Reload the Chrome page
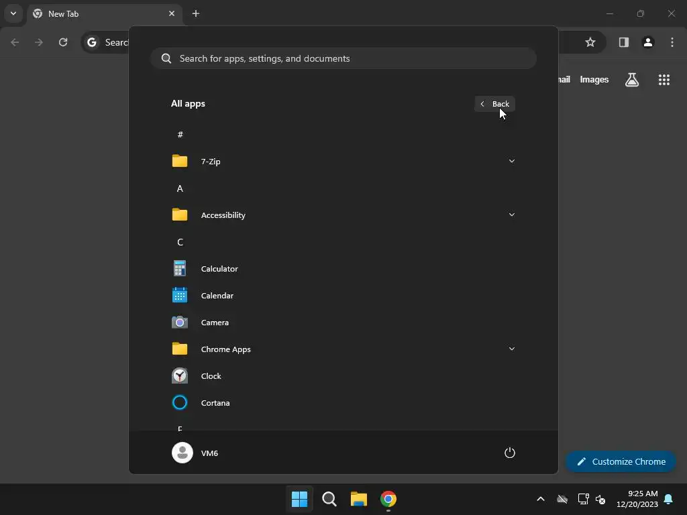This screenshot has height=515, width=687. (63, 42)
